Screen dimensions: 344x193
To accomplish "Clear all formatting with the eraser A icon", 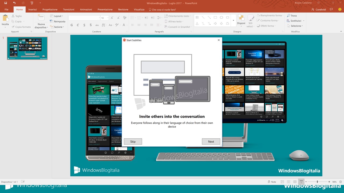I will [x=125, y=18].
